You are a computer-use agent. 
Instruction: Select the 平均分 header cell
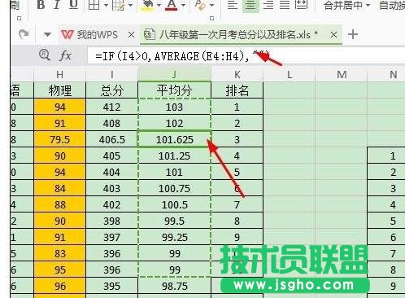[x=174, y=90]
